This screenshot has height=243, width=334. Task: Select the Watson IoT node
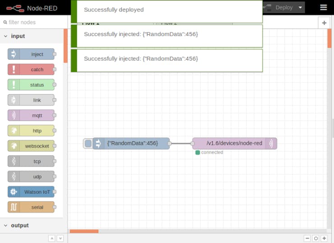pyautogui.click(x=31, y=192)
